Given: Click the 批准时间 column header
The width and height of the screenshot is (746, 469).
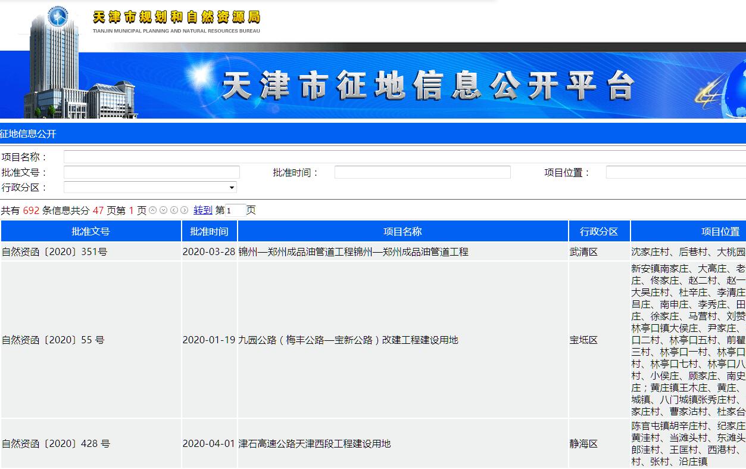Looking at the screenshot, I should point(209,232).
